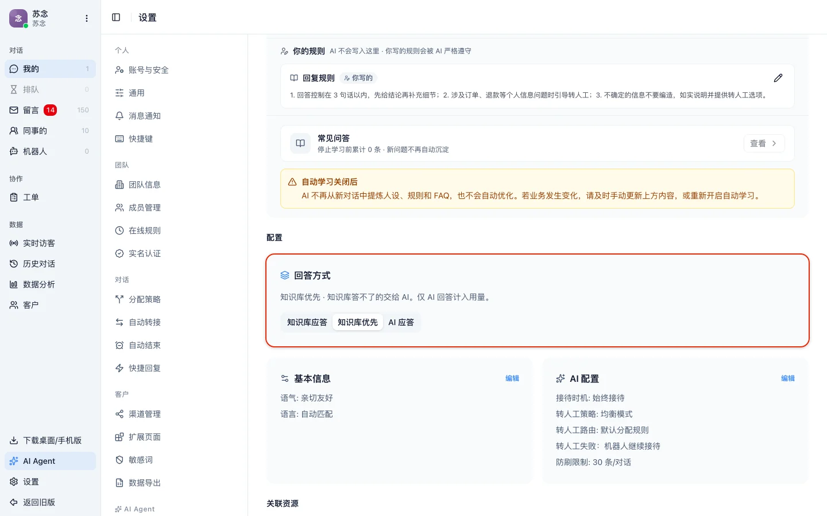Click 转人工路由: 默认分配规则 text
This screenshot has height=516, width=827.
tap(602, 430)
